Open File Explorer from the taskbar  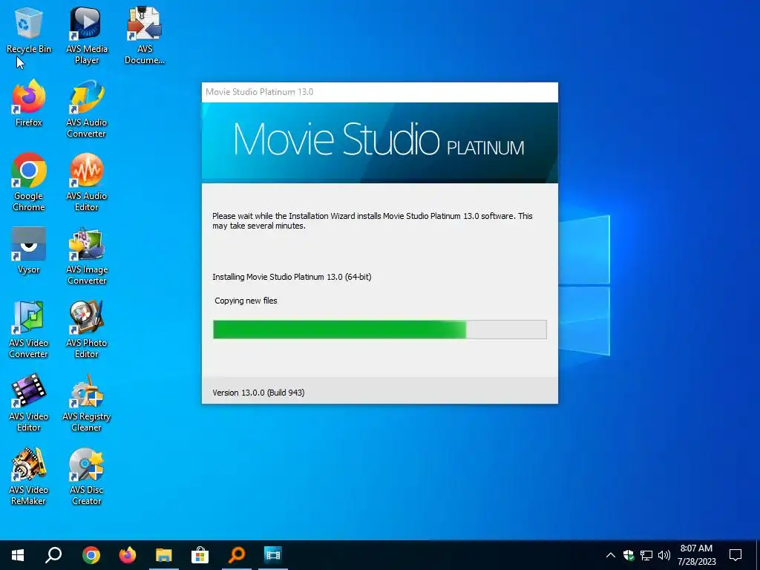point(164,555)
